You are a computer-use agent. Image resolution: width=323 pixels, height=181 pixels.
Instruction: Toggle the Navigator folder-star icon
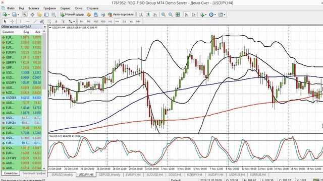tap(39, 15)
